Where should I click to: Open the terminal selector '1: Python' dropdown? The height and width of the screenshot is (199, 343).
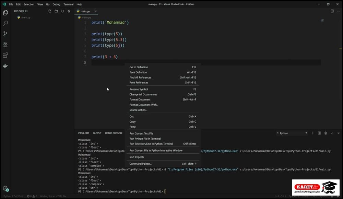292,133
